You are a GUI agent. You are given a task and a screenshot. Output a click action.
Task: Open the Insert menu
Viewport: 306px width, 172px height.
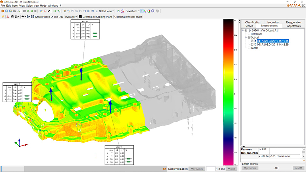click(x=15, y=6)
